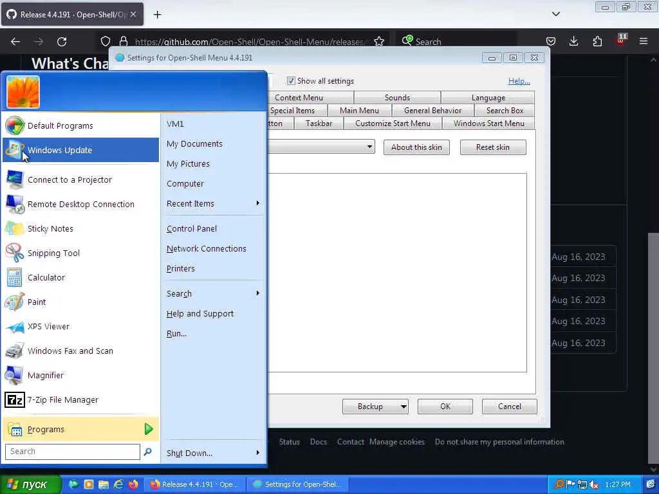This screenshot has width=659, height=494.
Task: Switch to the Sounds tab
Action: [397, 98]
